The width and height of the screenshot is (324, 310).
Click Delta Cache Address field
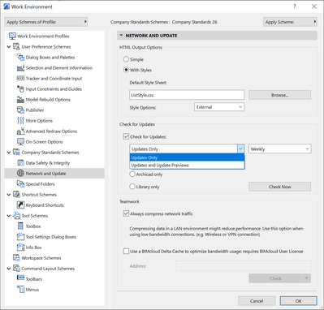(x=244, y=266)
